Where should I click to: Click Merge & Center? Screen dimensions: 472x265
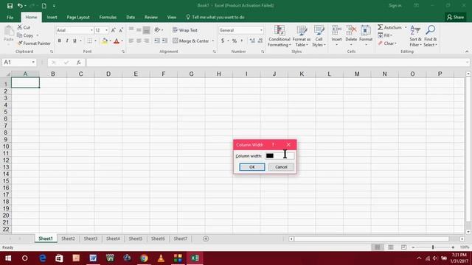(191, 40)
